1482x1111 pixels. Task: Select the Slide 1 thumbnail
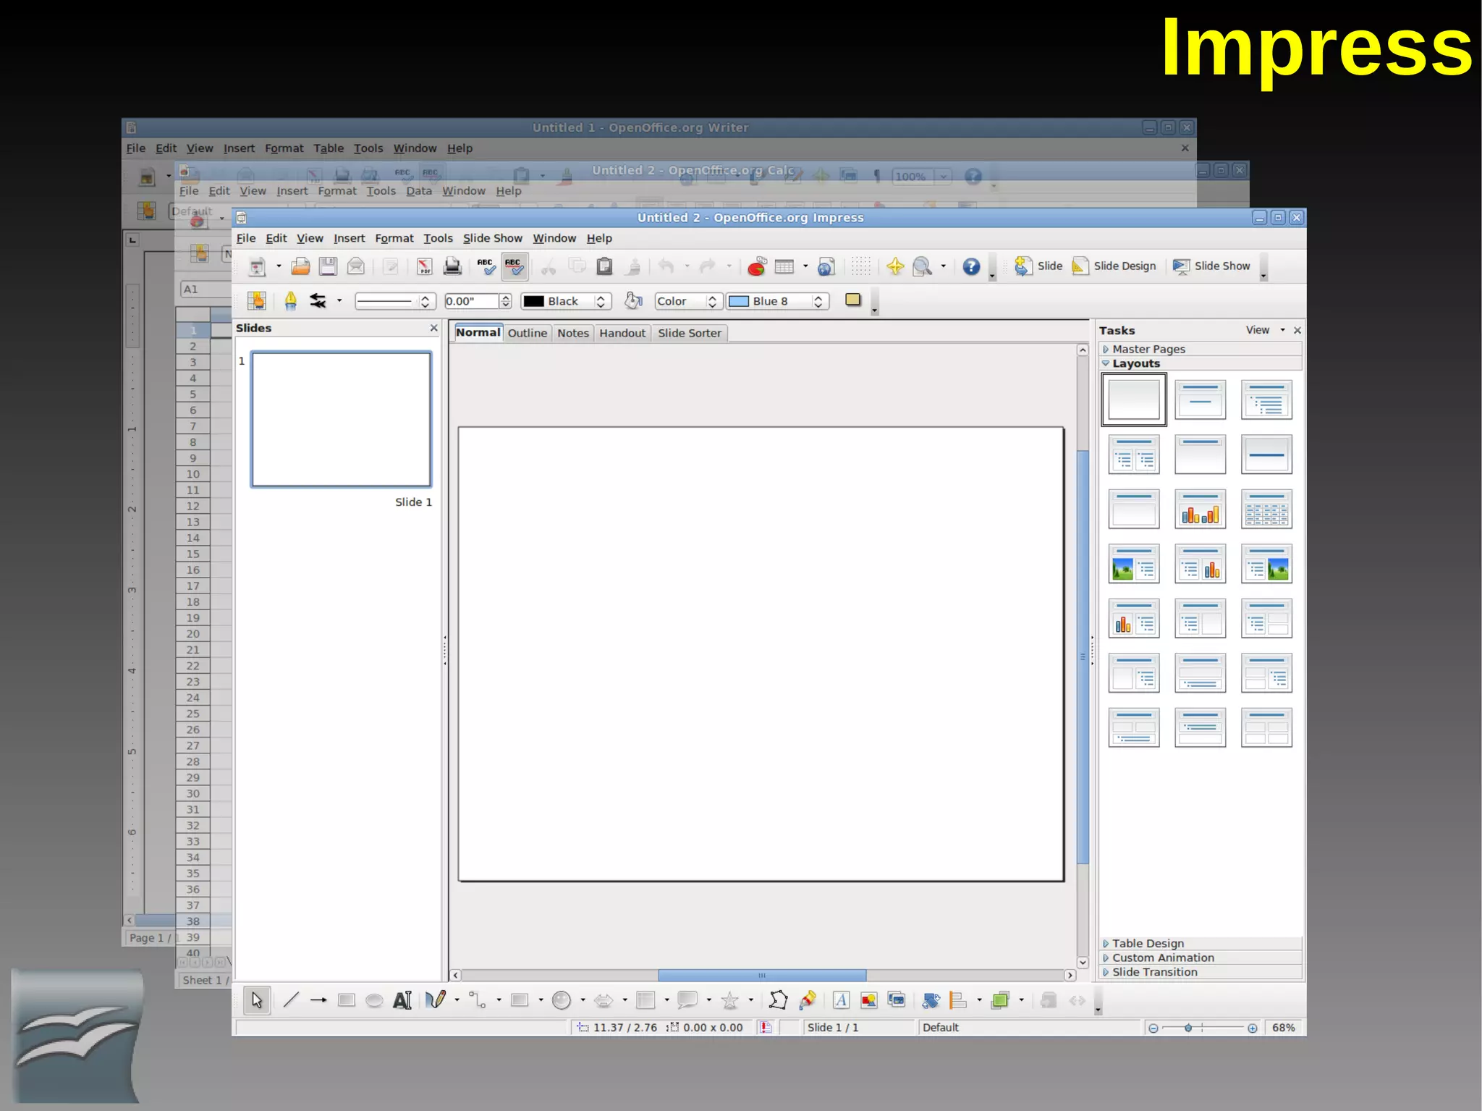pos(341,419)
